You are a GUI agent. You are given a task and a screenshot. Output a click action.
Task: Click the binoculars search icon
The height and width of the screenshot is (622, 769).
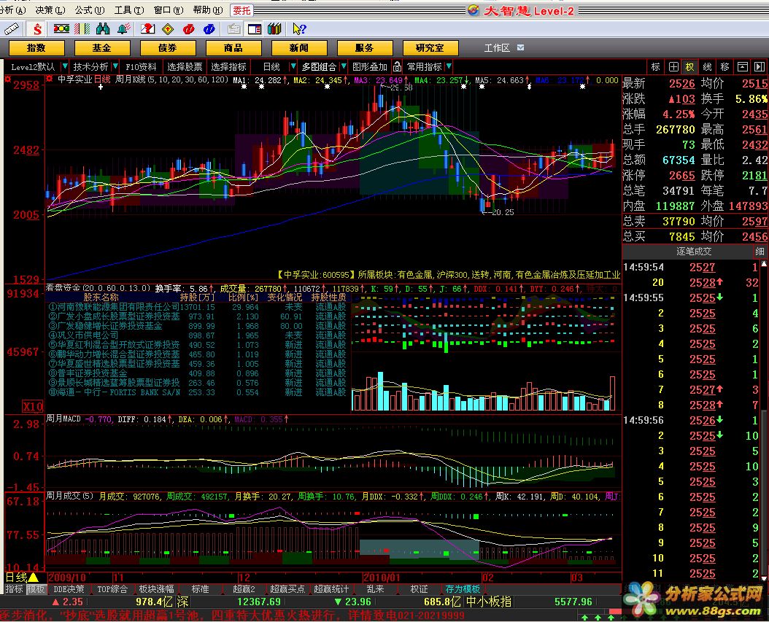(103, 29)
